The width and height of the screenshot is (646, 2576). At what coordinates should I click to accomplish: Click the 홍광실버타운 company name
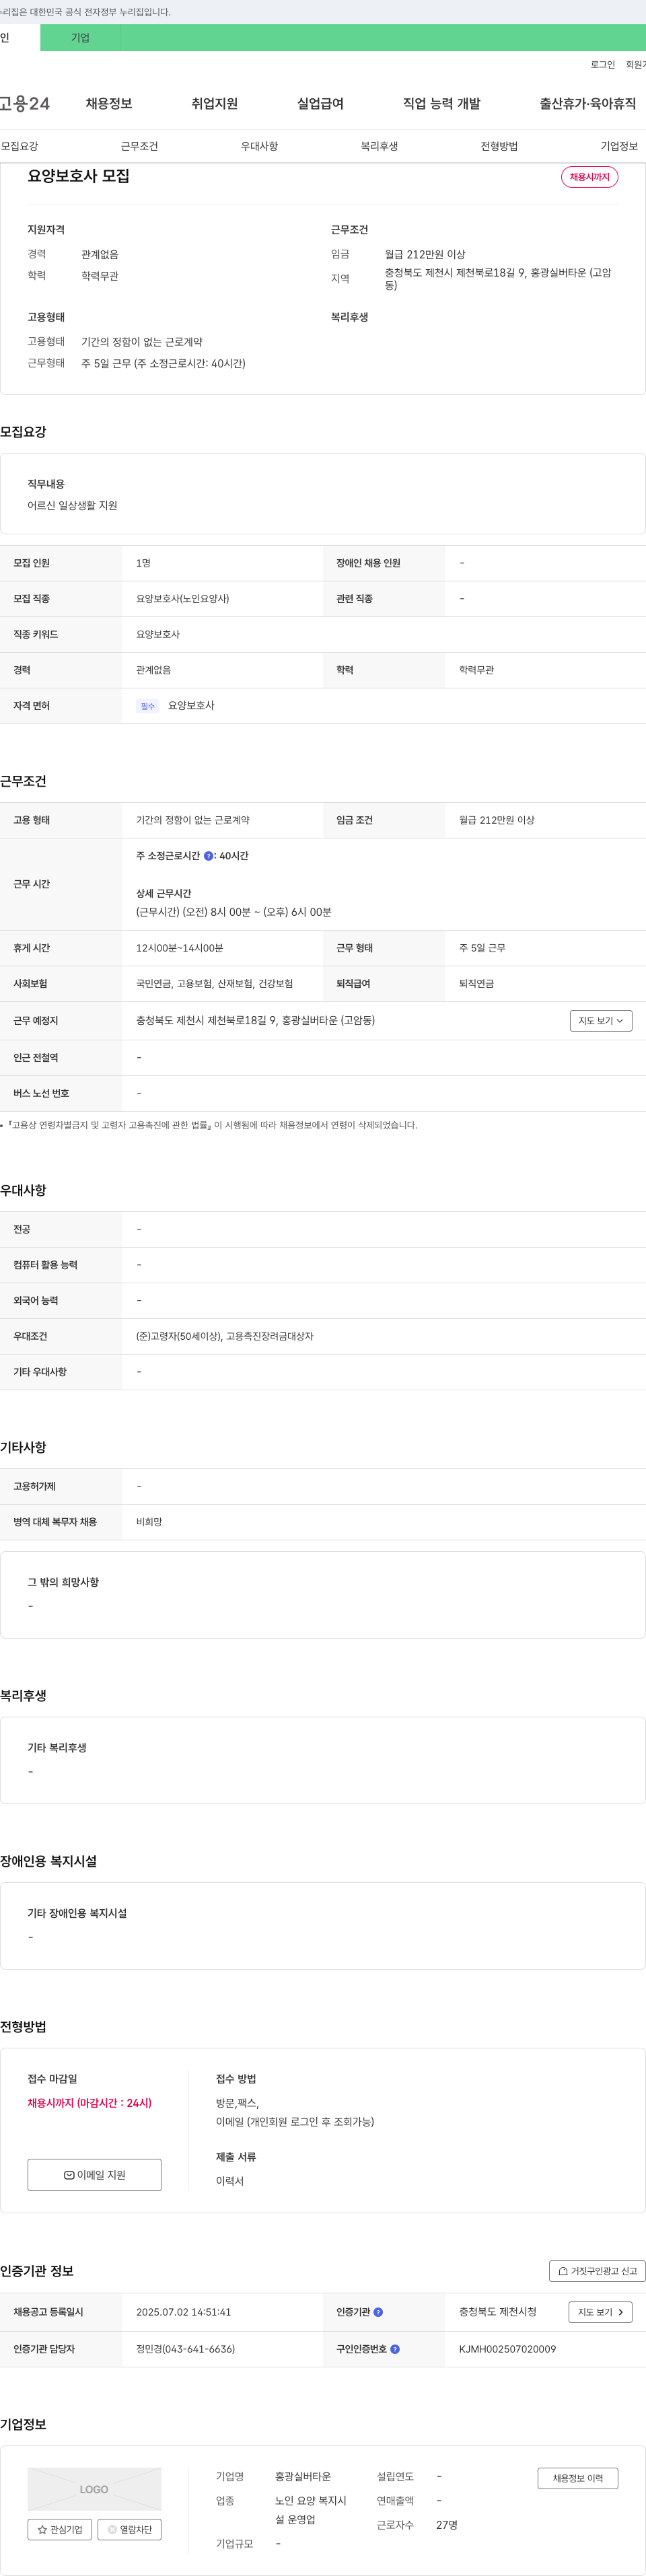(303, 2477)
